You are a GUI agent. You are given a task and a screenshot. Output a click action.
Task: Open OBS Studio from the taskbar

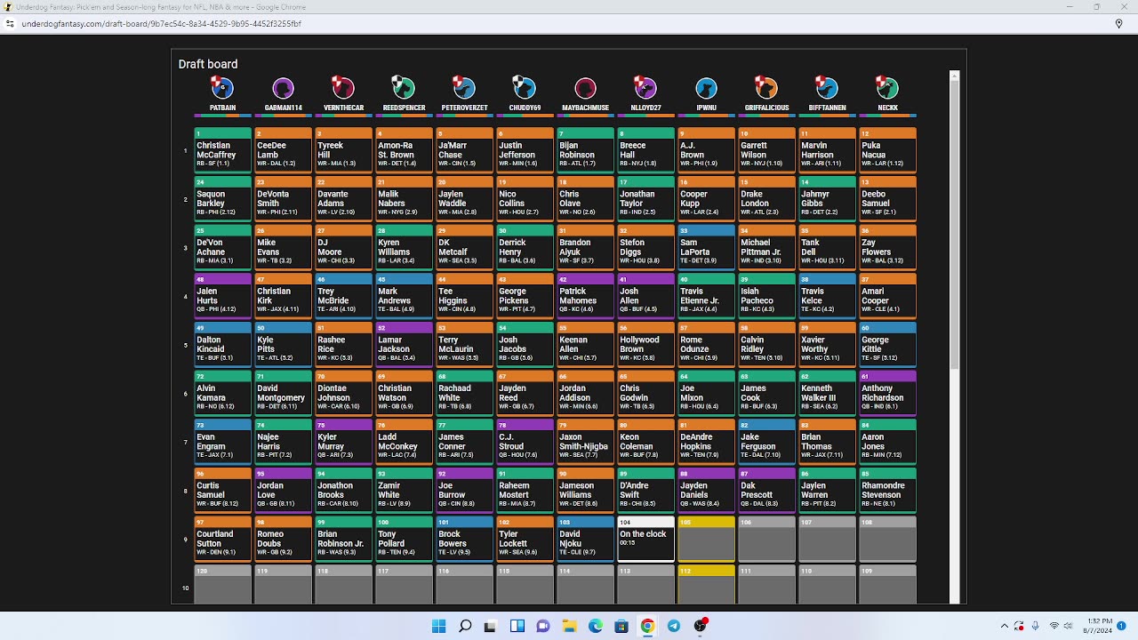click(x=701, y=626)
